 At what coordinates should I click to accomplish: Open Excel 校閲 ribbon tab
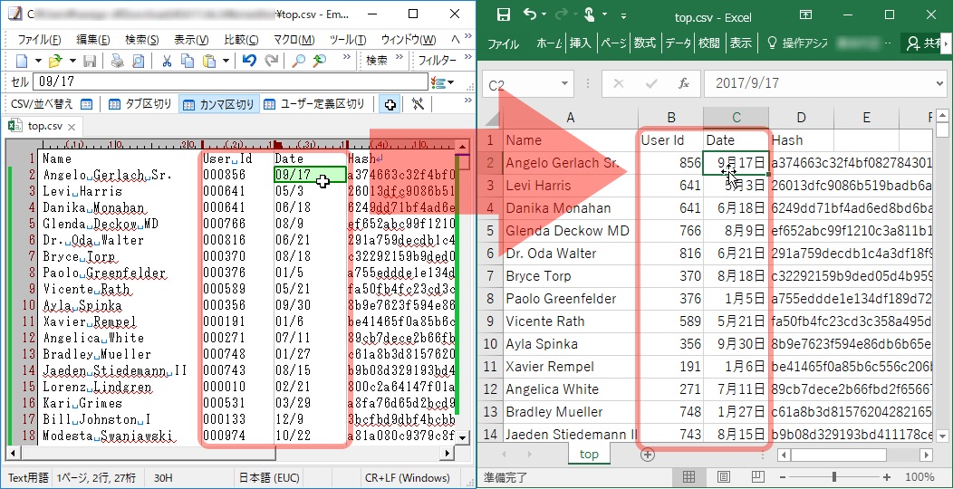pyautogui.click(x=708, y=43)
